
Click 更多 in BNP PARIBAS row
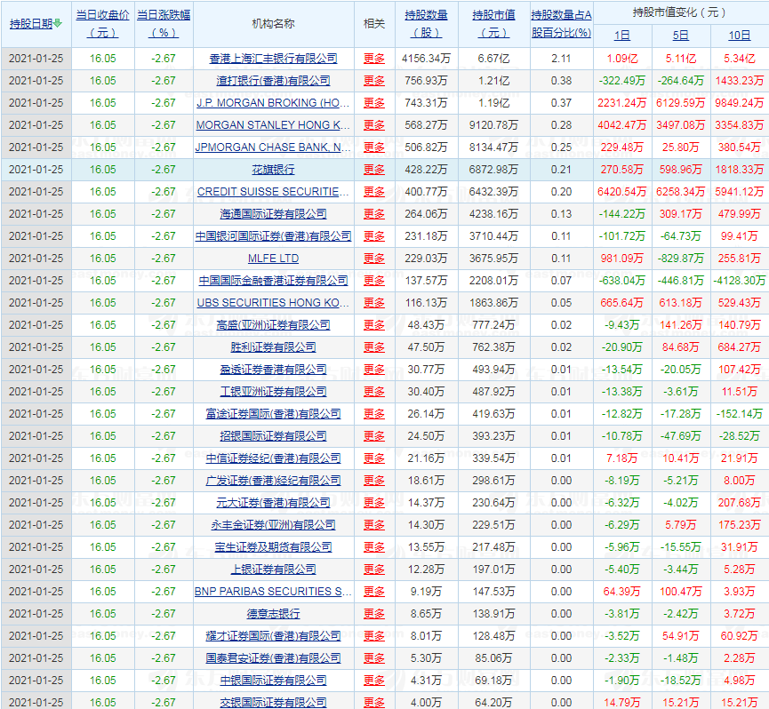click(x=374, y=592)
